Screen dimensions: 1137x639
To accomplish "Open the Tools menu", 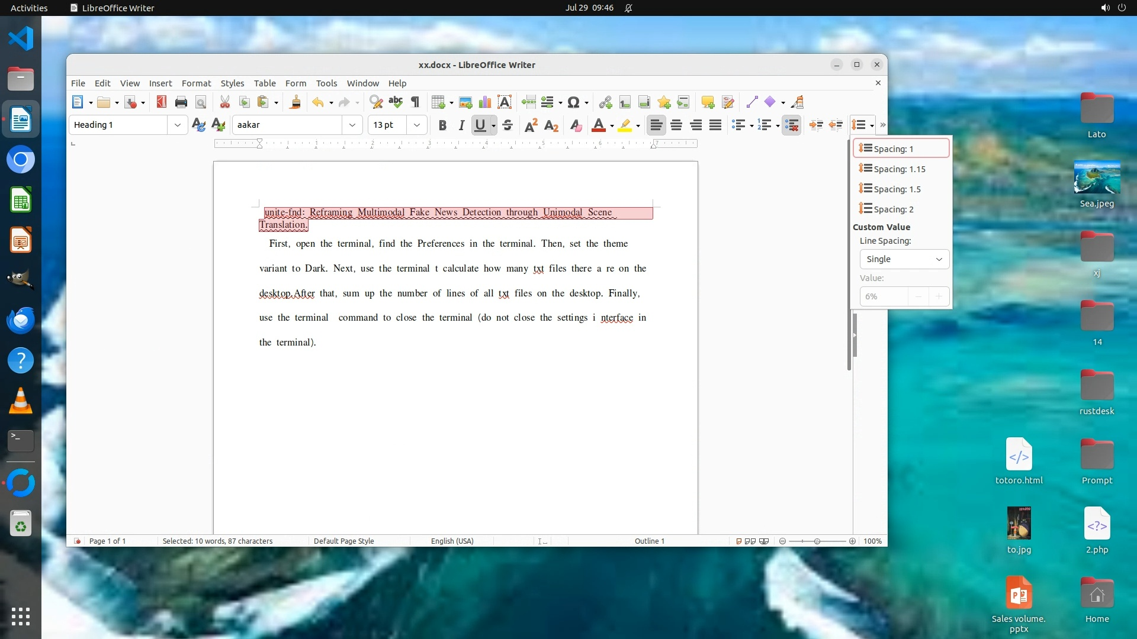I will 326,83.
